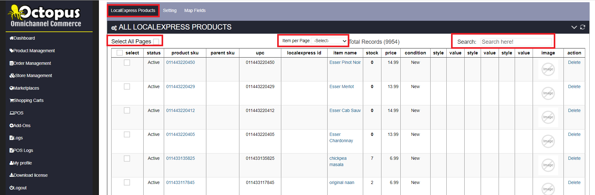Click the item name column header

point(345,53)
